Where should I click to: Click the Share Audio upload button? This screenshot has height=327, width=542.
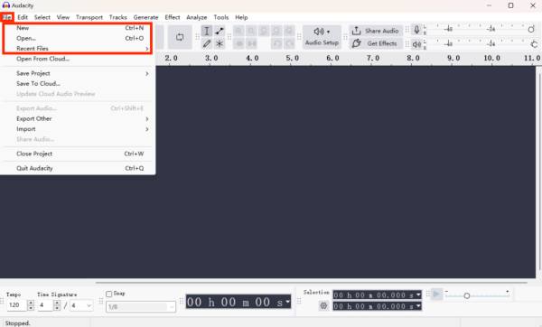point(376,31)
